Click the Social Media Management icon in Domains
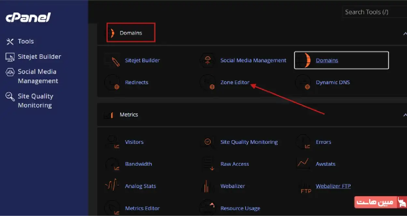407x216 pixels. (207, 60)
